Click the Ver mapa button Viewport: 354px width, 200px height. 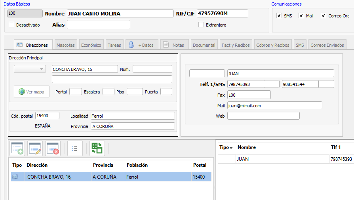tap(32, 91)
